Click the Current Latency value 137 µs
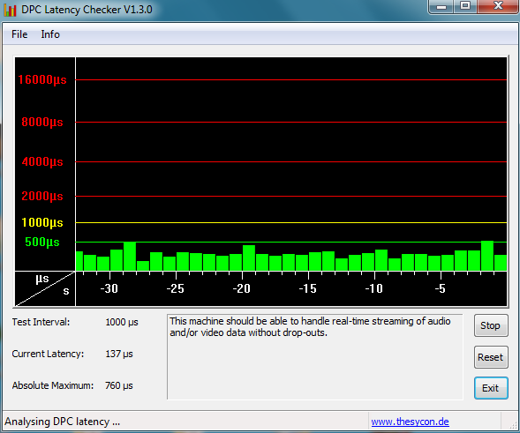 tap(118, 354)
